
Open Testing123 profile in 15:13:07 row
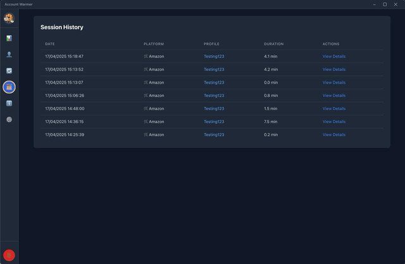[214, 82]
